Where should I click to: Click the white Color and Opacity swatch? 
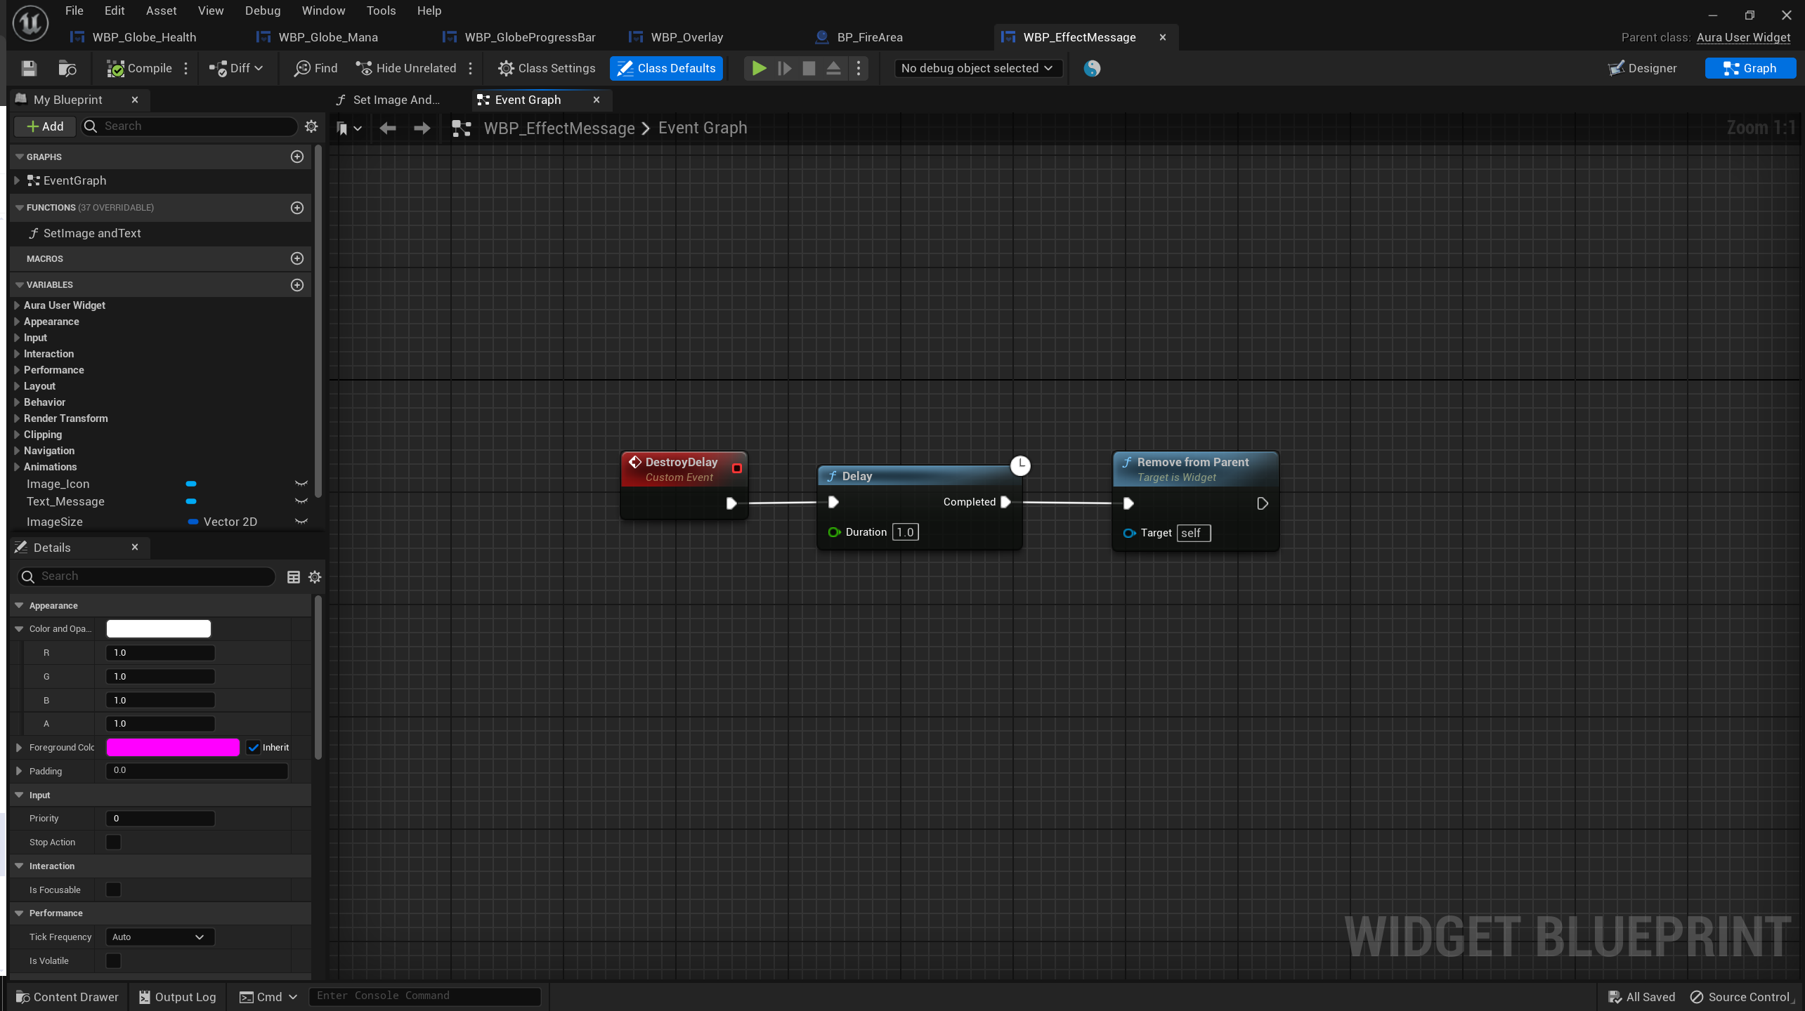159,629
